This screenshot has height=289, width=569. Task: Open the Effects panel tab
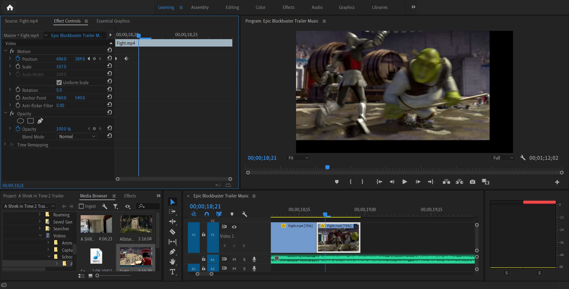point(130,196)
